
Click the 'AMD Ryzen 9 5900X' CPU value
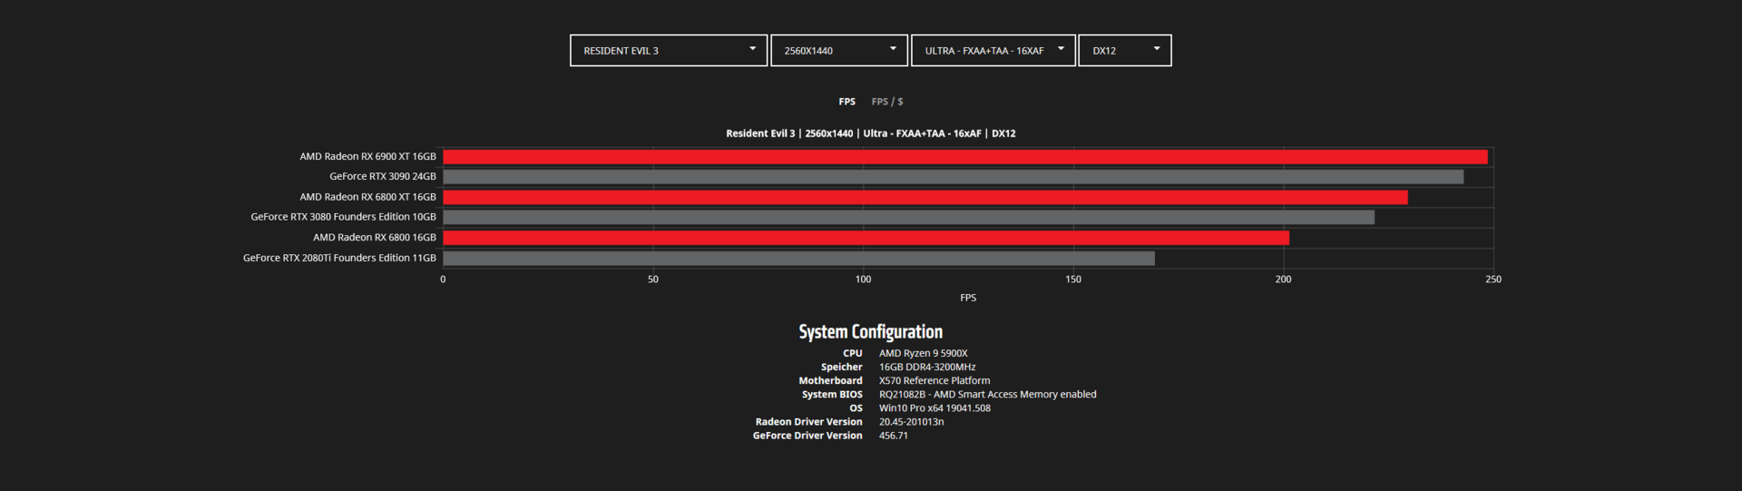coord(923,354)
